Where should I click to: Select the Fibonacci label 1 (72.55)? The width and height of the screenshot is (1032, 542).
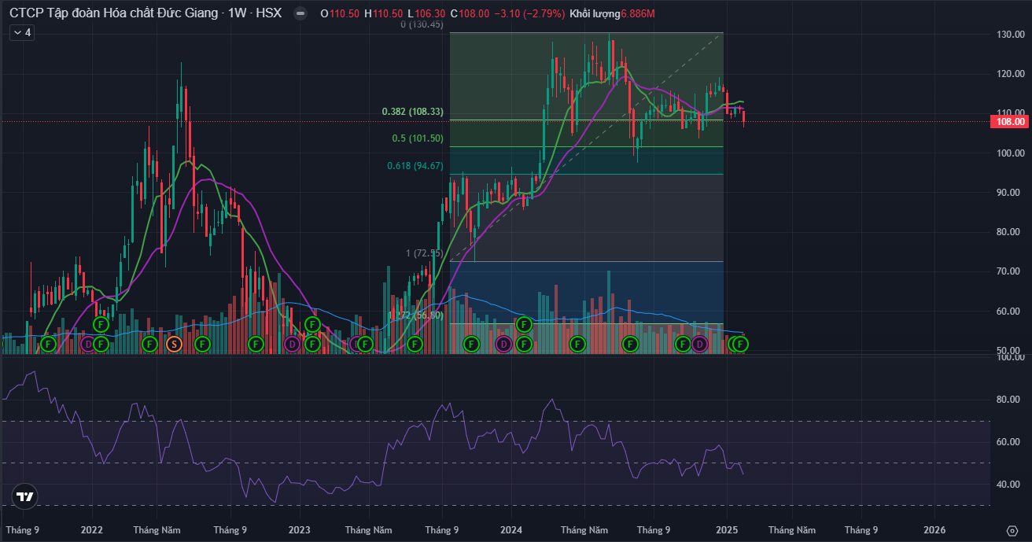425,253
